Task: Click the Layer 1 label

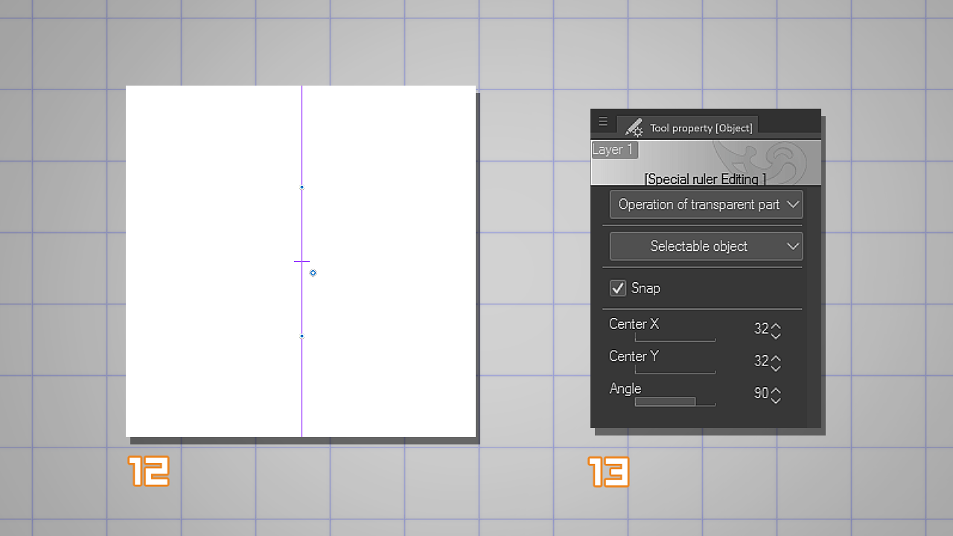Action: click(x=613, y=150)
